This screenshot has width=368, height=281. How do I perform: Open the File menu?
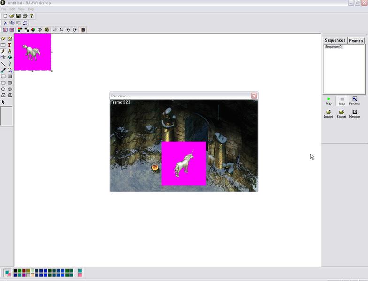(x=4, y=9)
